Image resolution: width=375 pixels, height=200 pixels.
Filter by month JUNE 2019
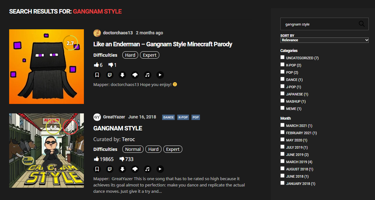tap(283, 154)
